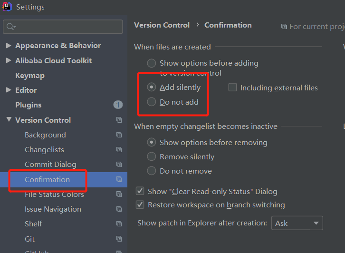Open the Commit Dialog settings page

click(x=50, y=165)
